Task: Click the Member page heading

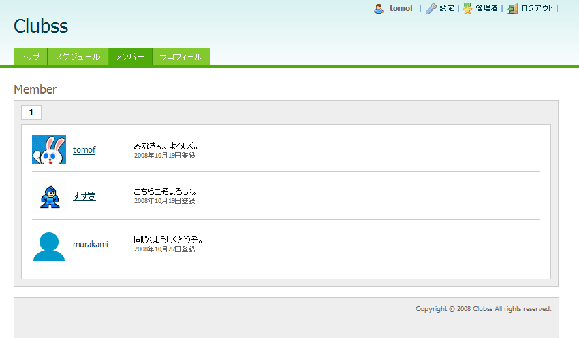Action: 35,90
